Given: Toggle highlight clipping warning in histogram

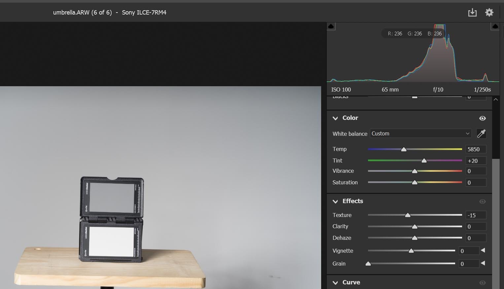Looking at the screenshot, I should (495, 26).
